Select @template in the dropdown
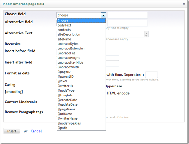189x144 pixels. (81, 95)
